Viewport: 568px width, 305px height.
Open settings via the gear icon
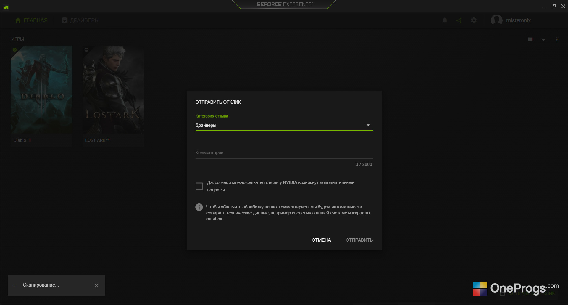[474, 20]
